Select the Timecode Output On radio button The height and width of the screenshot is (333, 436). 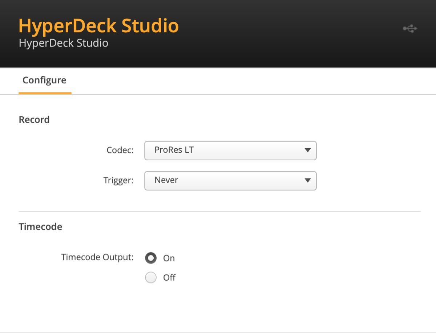(151, 258)
